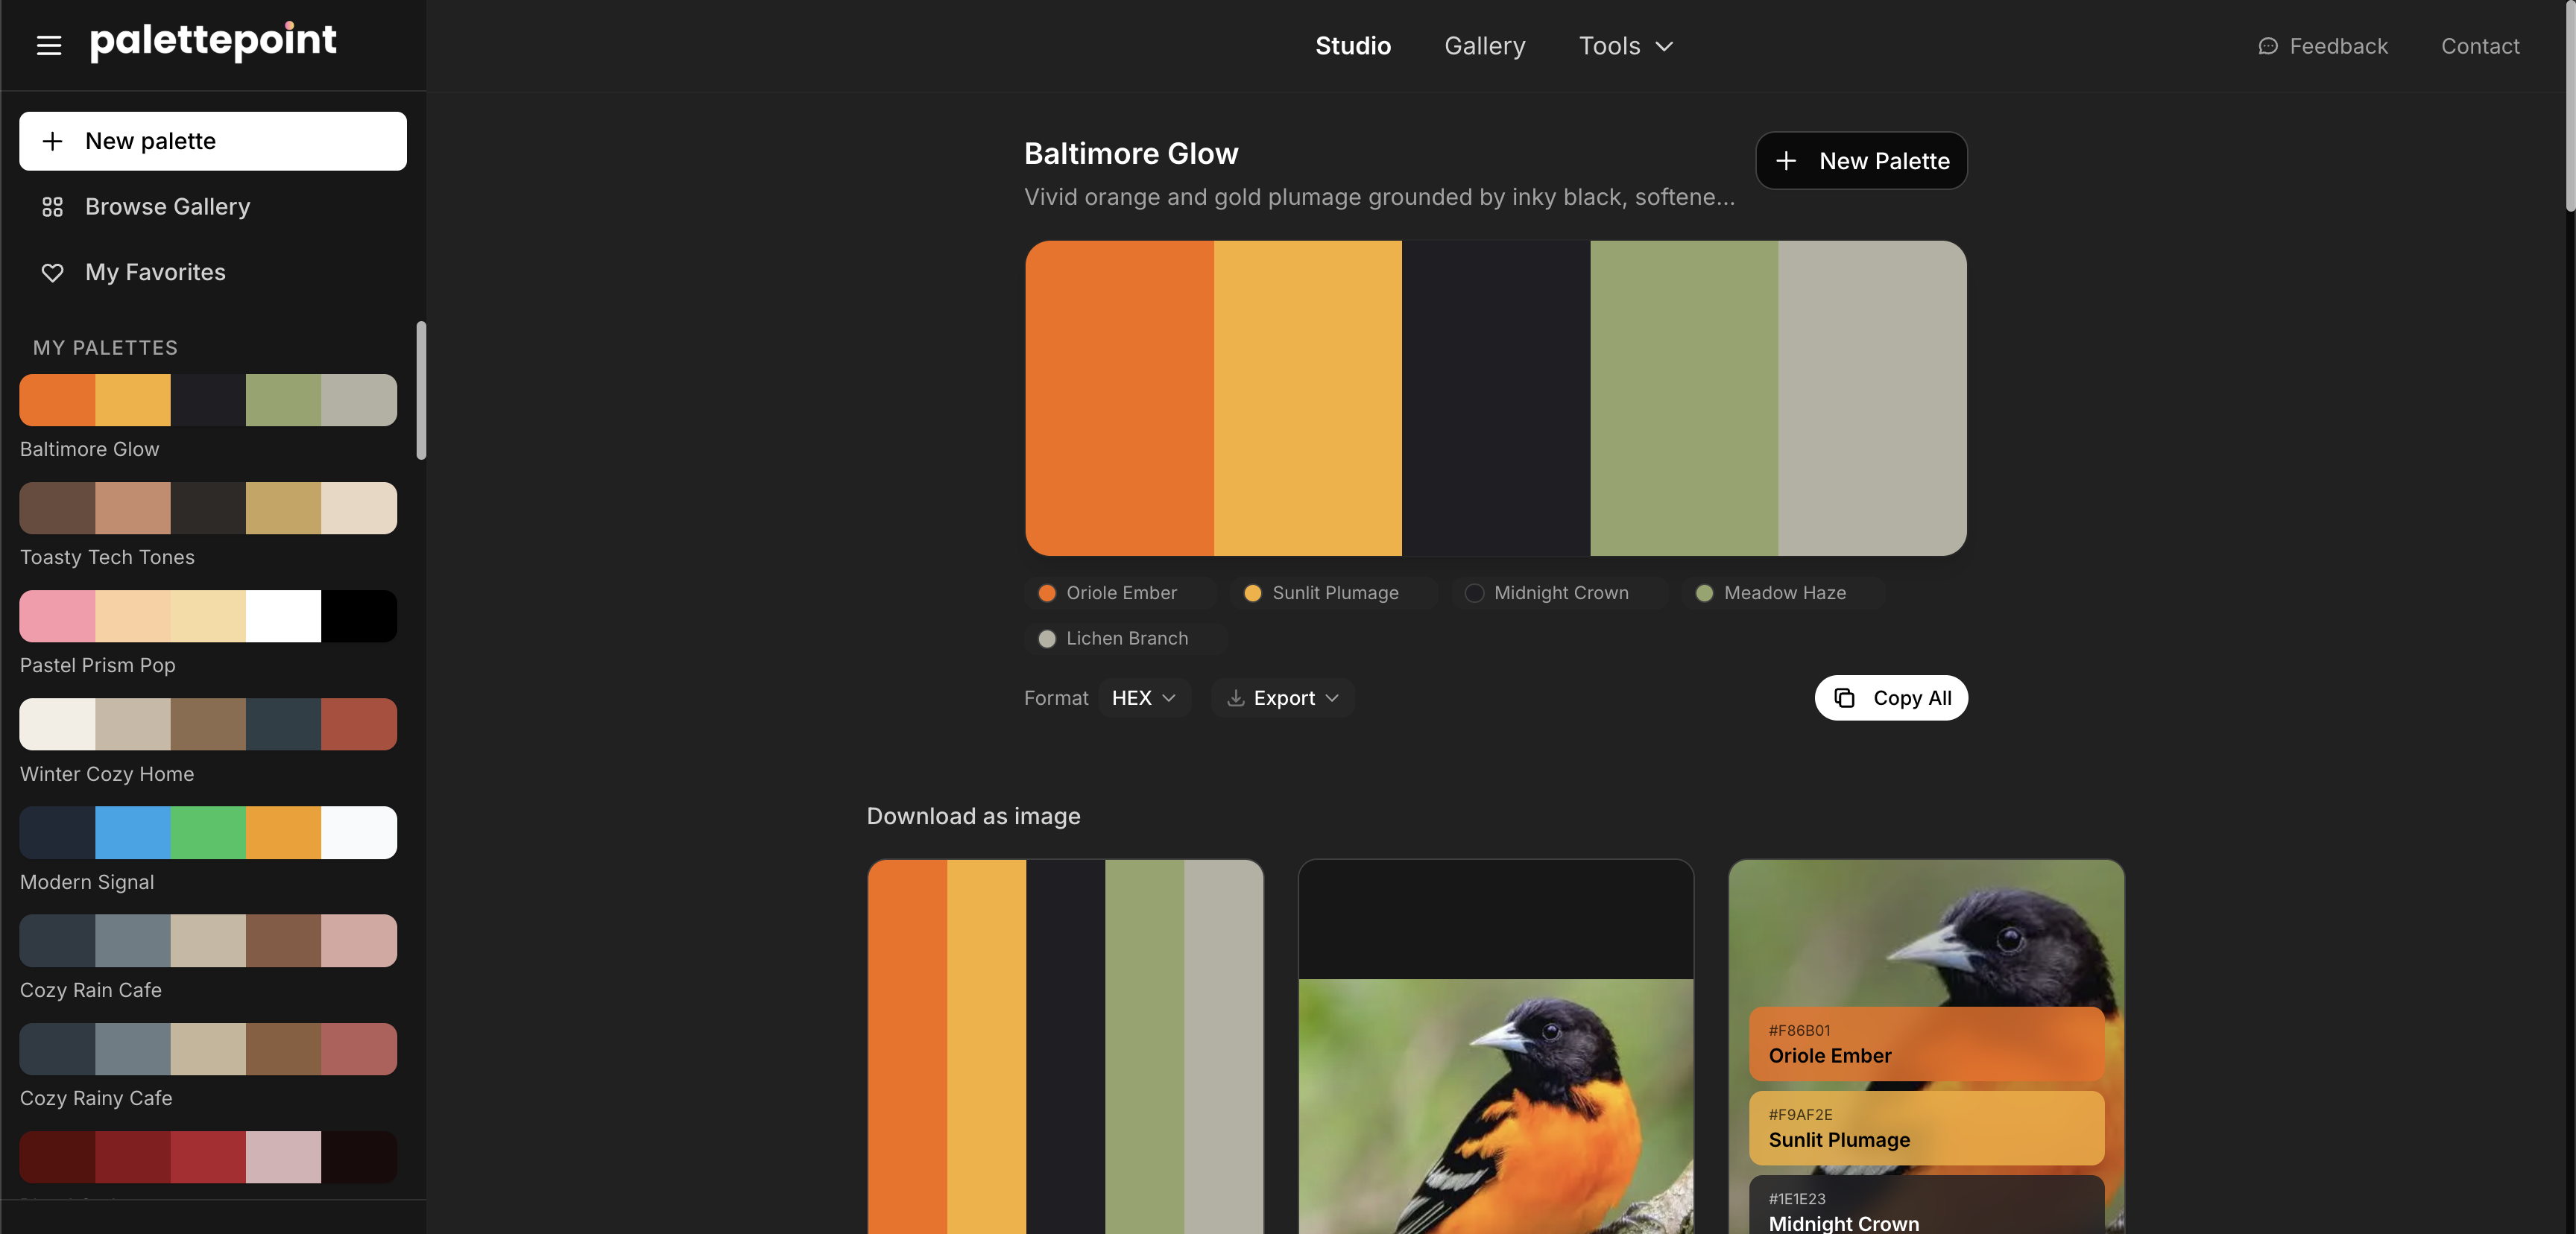Open the Toasty Tech Tones palette
Image resolution: width=2576 pixels, height=1234 pixels.
tap(207, 508)
